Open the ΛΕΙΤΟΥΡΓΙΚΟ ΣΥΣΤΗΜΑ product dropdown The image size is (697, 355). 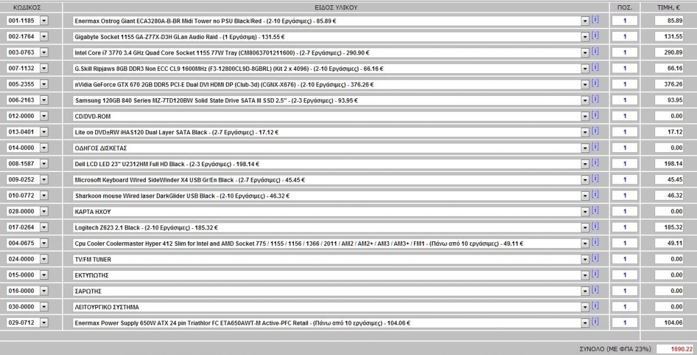point(585,307)
